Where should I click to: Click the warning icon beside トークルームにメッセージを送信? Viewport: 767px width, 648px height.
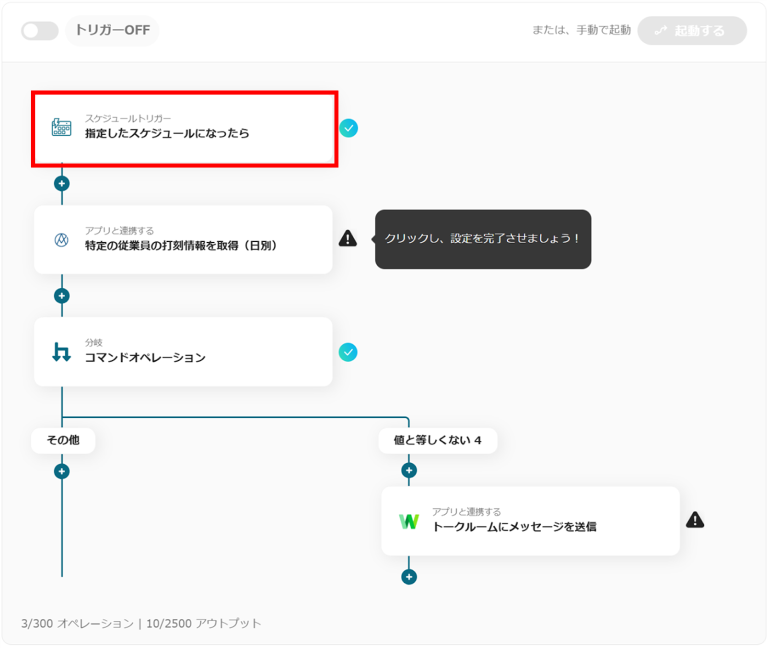(x=695, y=520)
